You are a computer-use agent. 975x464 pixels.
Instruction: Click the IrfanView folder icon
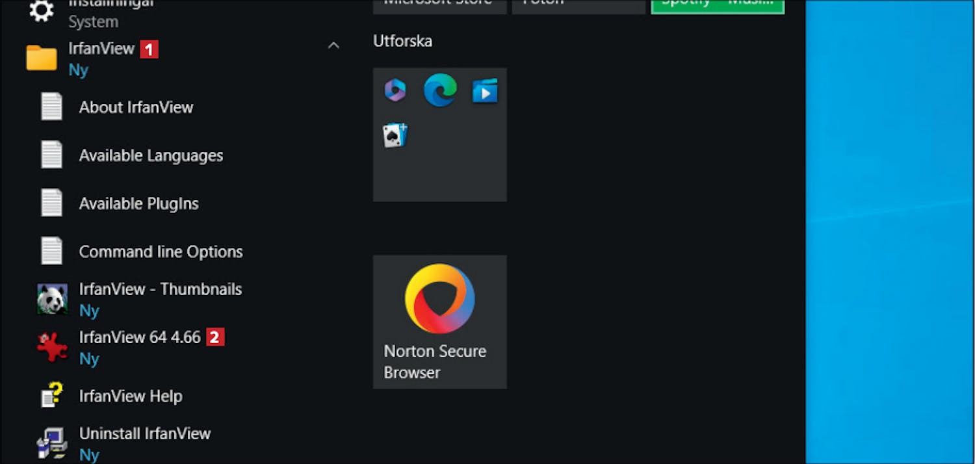pos(42,58)
